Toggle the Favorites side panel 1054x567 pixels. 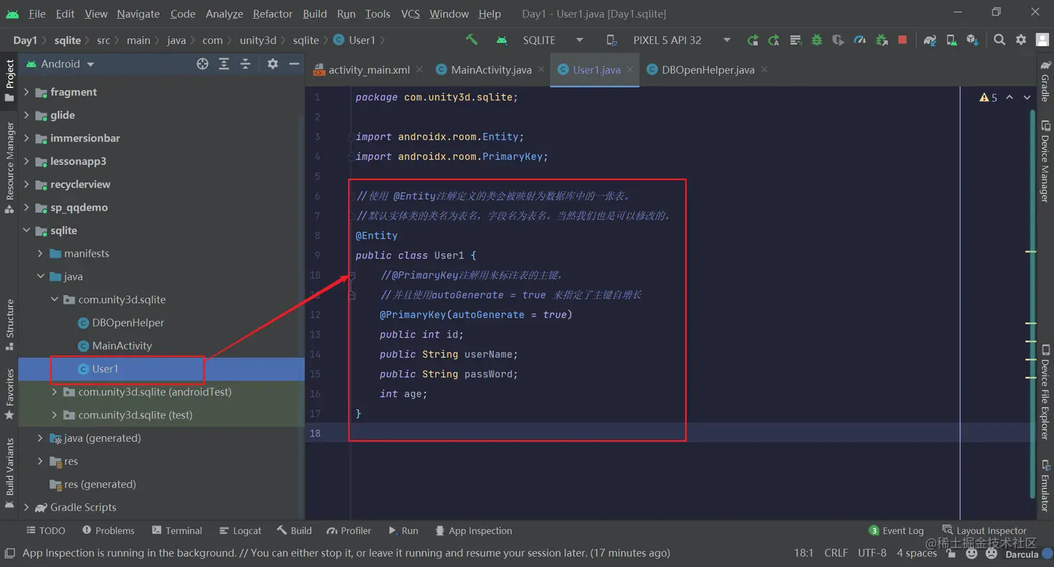9,394
